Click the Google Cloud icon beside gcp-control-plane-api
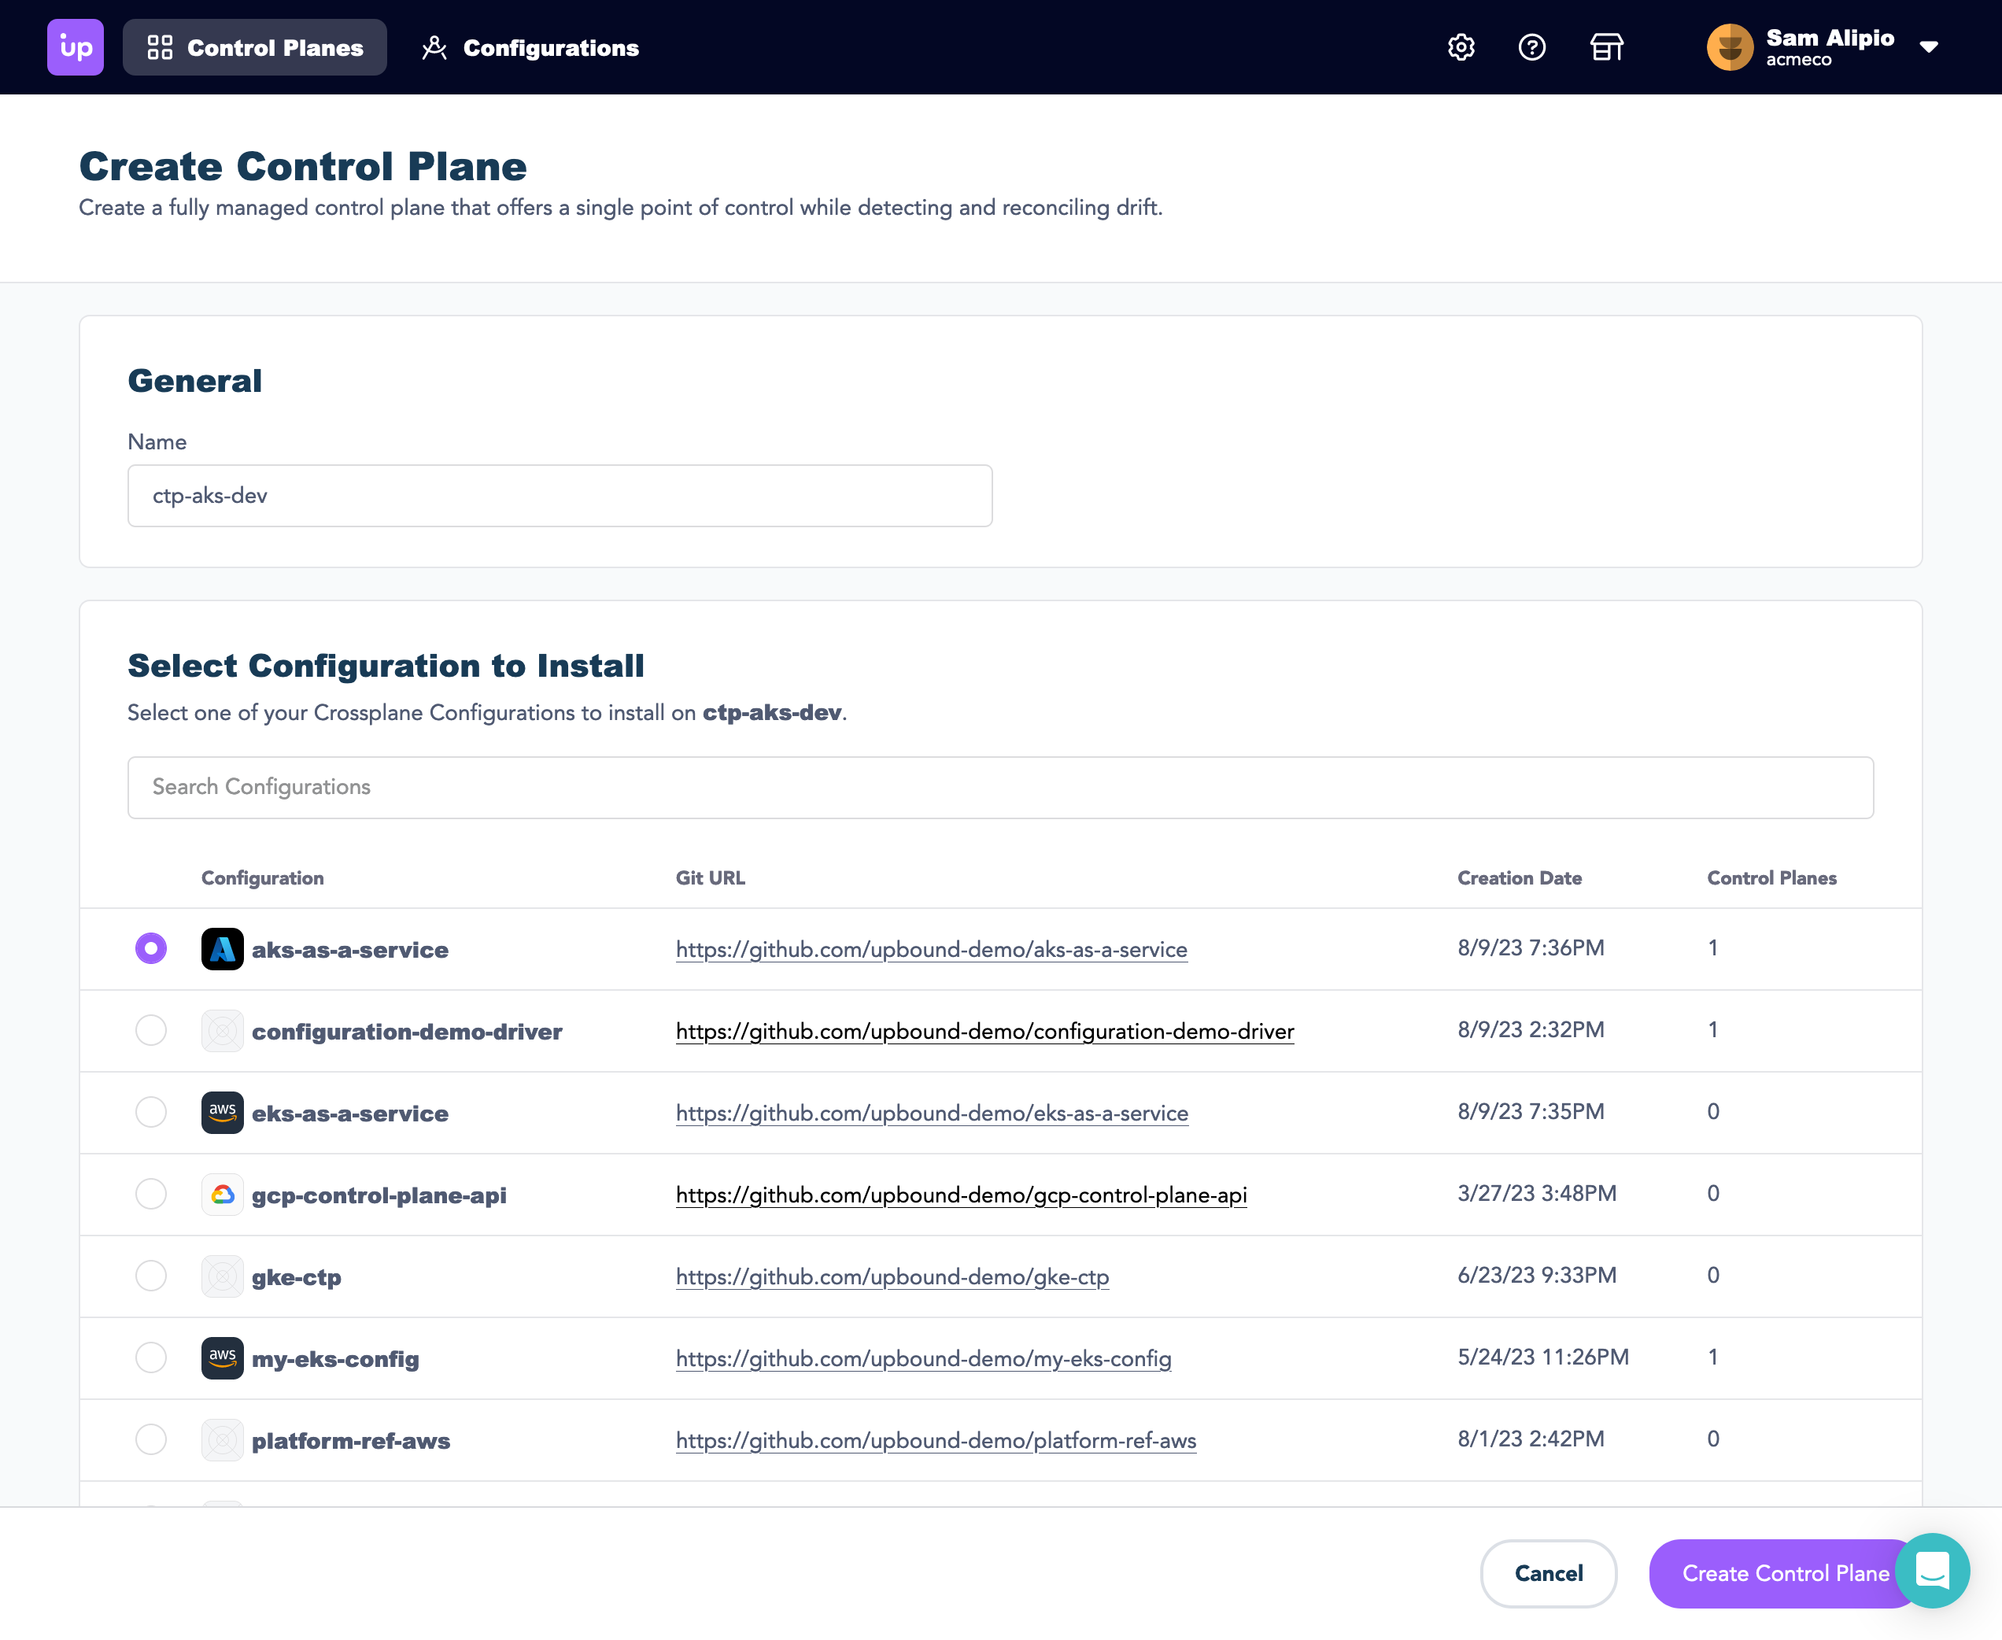2002x1640 pixels. tap(222, 1194)
